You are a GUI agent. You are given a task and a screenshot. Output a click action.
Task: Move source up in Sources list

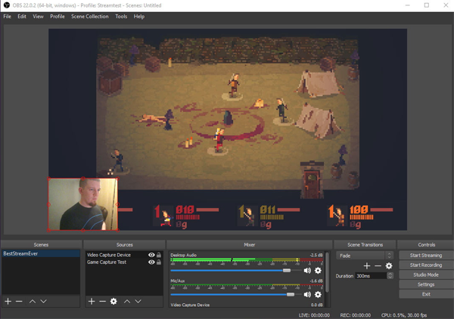[127, 302]
